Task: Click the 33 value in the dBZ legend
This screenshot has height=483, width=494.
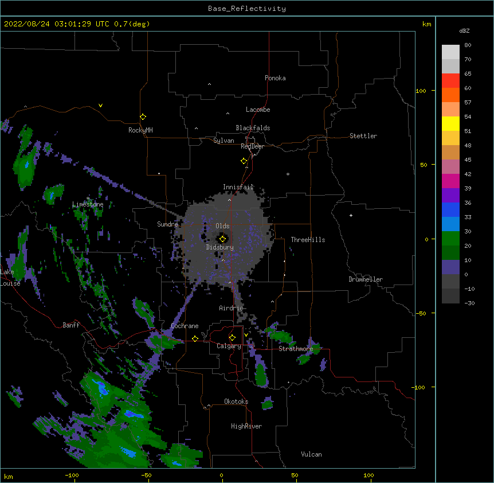Action: (x=468, y=217)
